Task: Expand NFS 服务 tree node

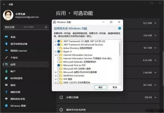Action: [56, 79]
